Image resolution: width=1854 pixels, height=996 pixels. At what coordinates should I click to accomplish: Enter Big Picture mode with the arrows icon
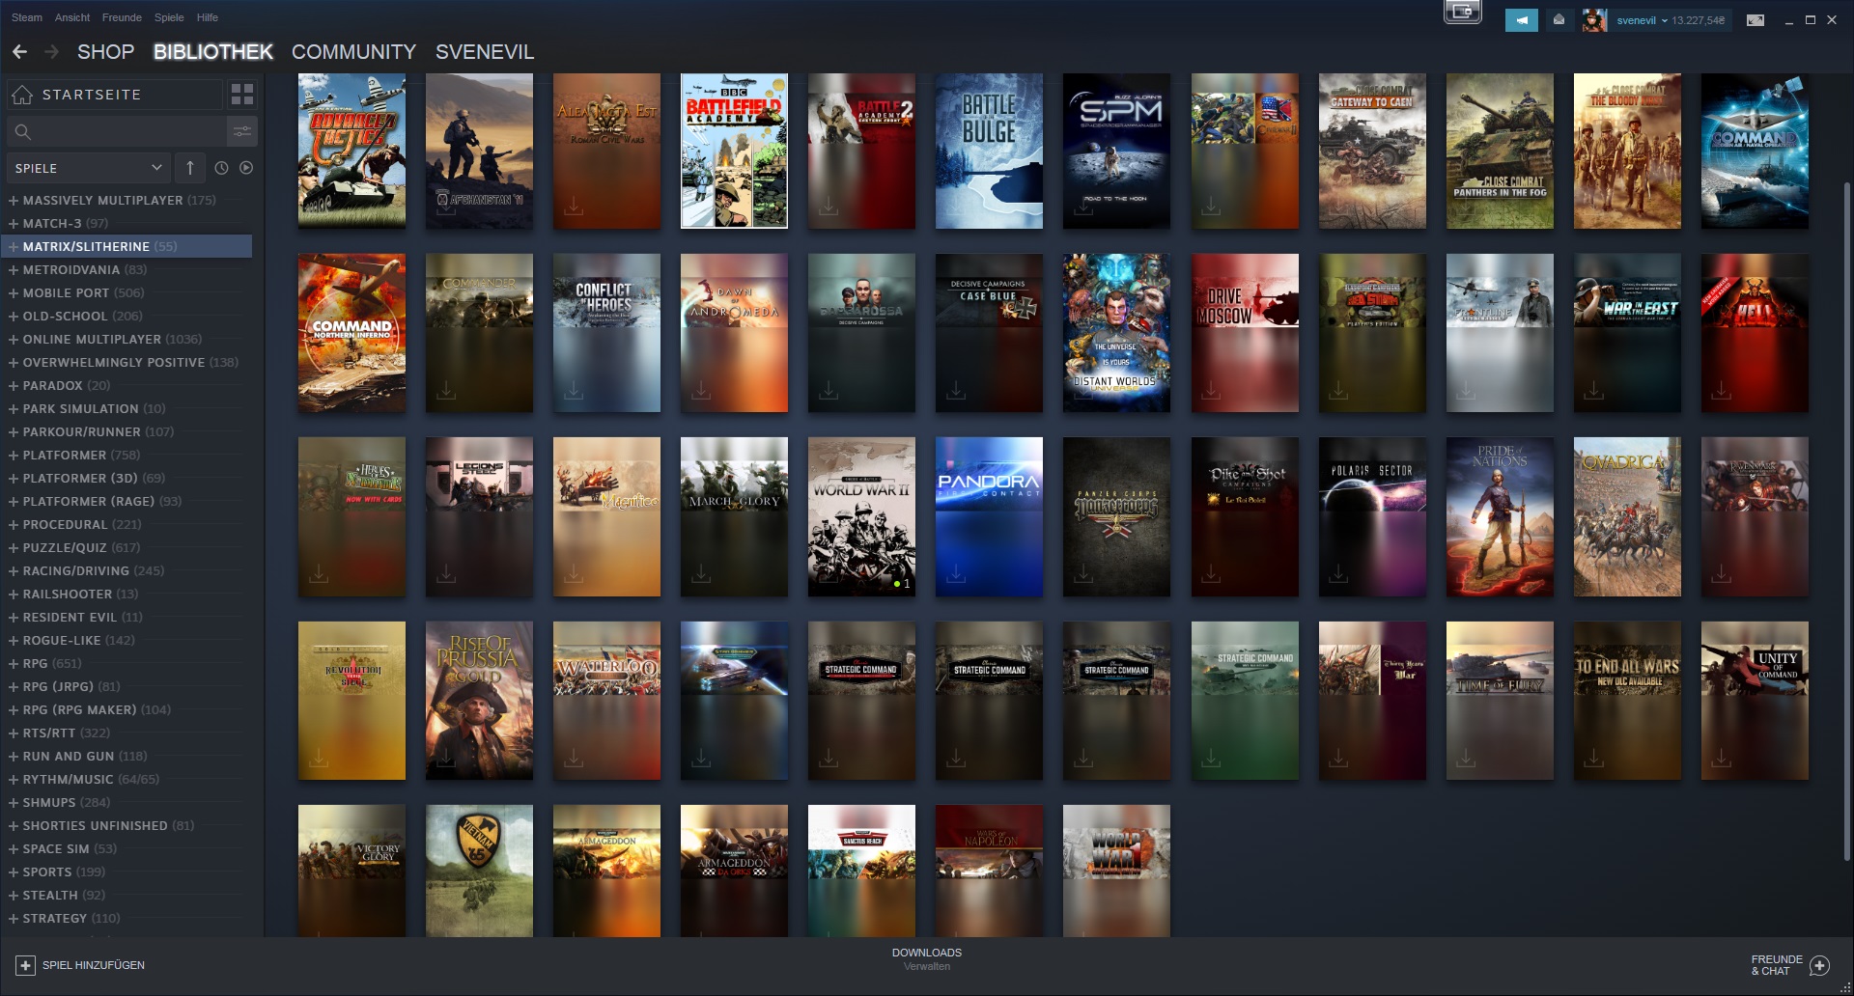click(1756, 20)
